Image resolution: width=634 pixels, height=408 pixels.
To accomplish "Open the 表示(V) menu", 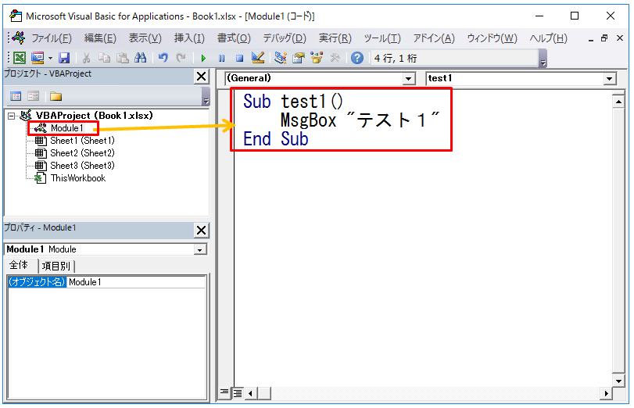I will pyautogui.click(x=145, y=38).
